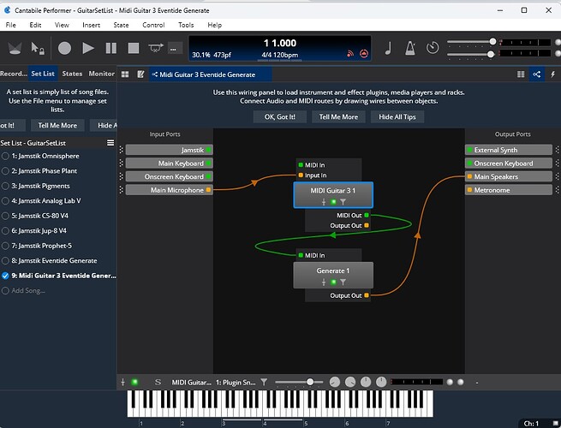Viewport: 561px width, 428px height.
Task: Click Tell Me More in wiring tip
Action: coord(338,117)
